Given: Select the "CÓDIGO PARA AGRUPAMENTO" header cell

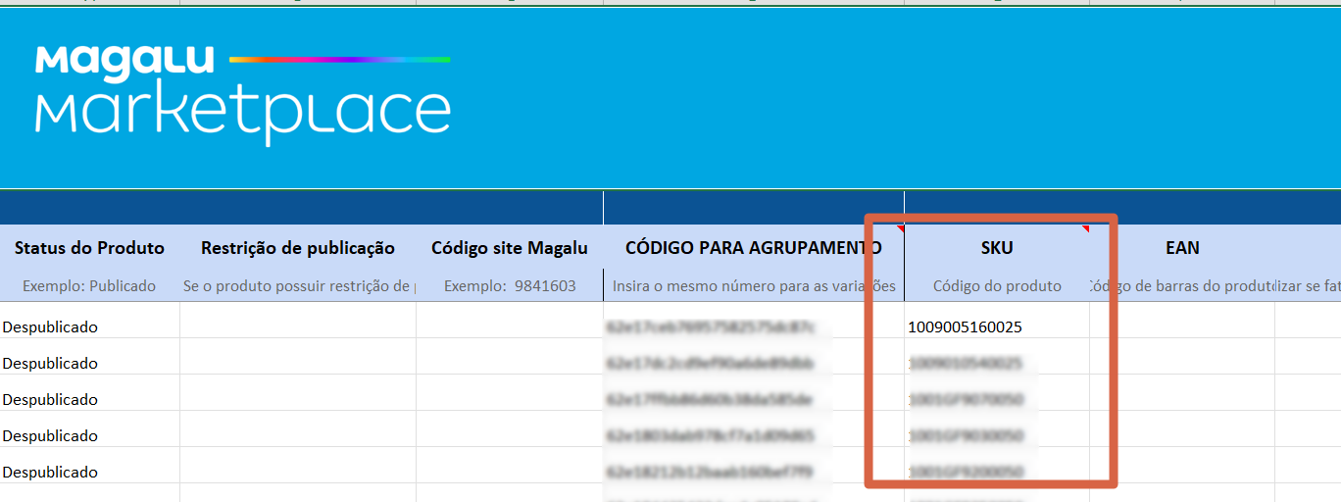Looking at the screenshot, I should (754, 248).
